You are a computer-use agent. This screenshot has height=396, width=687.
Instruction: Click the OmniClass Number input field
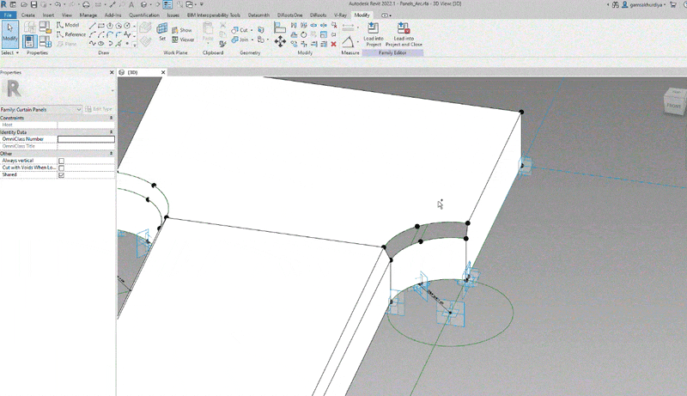click(x=87, y=139)
